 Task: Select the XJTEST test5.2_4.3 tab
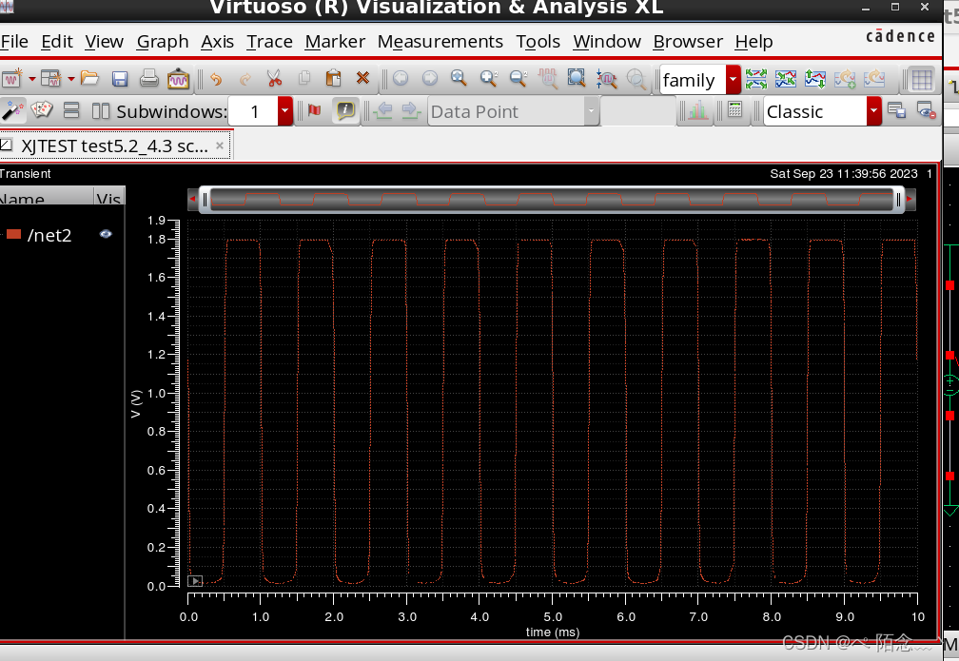[114, 146]
